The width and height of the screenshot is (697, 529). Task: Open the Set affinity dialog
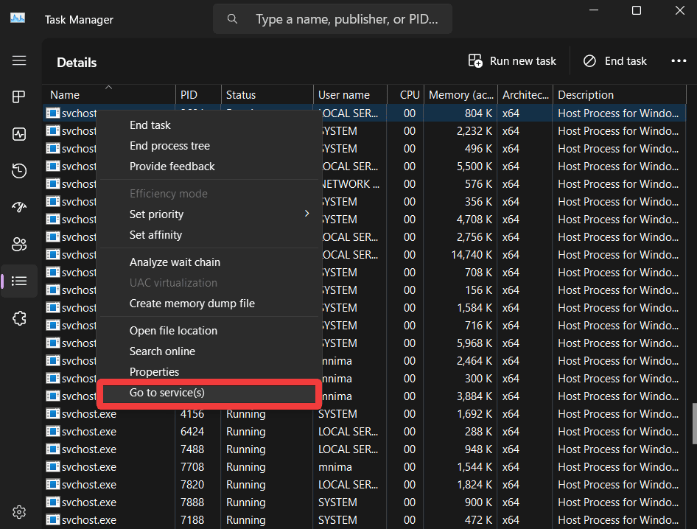click(x=156, y=234)
